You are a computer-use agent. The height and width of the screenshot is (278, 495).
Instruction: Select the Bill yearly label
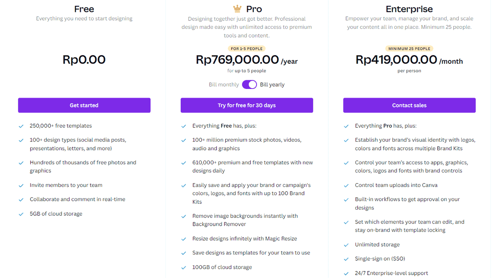[x=272, y=84]
